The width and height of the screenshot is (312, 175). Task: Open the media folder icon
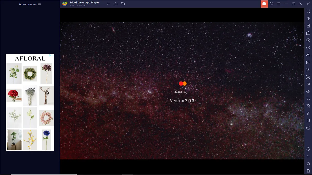[x=308, y=84]
